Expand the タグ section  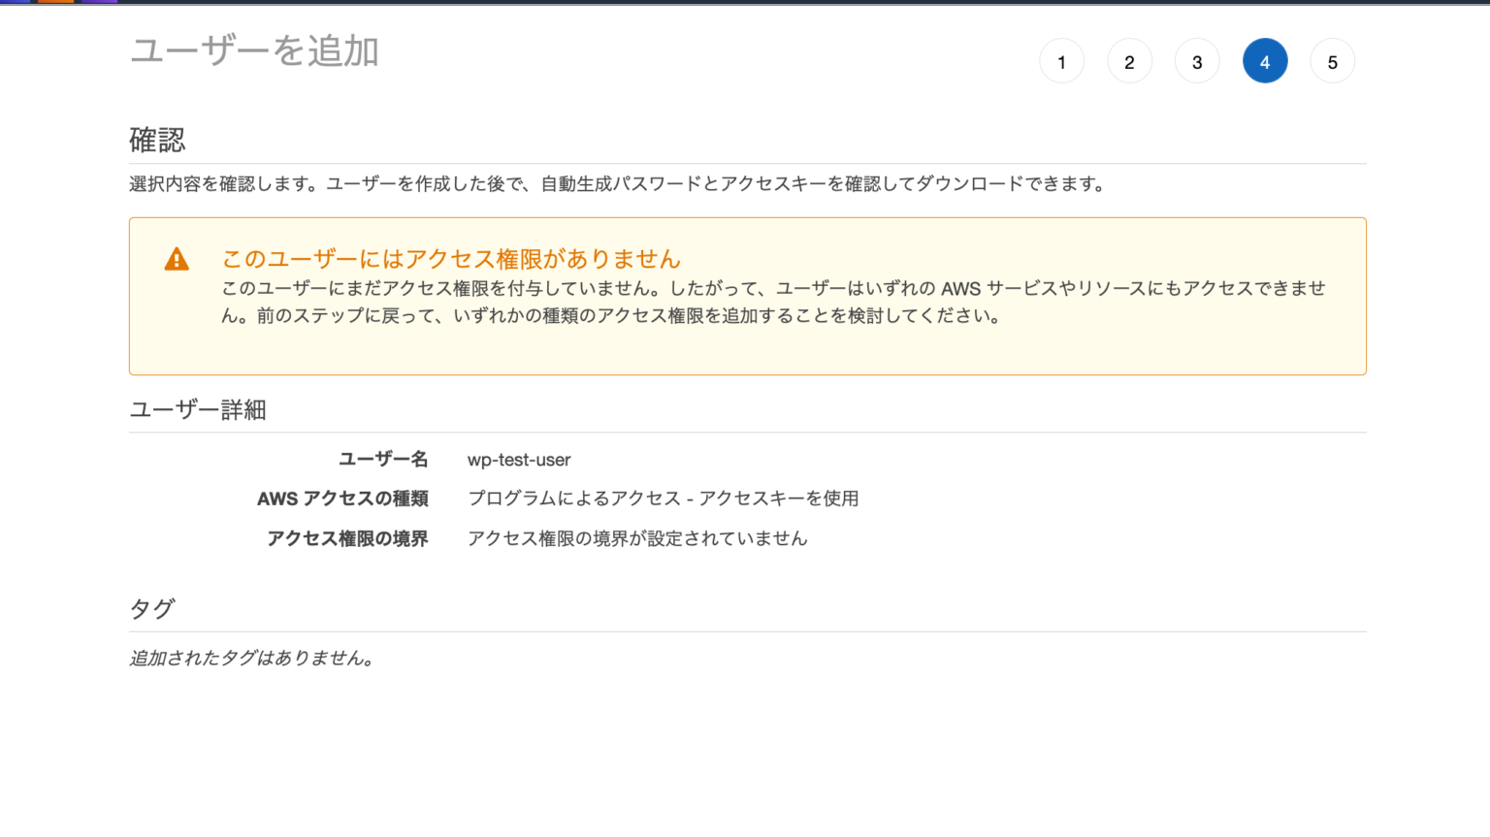click(152, 608)
